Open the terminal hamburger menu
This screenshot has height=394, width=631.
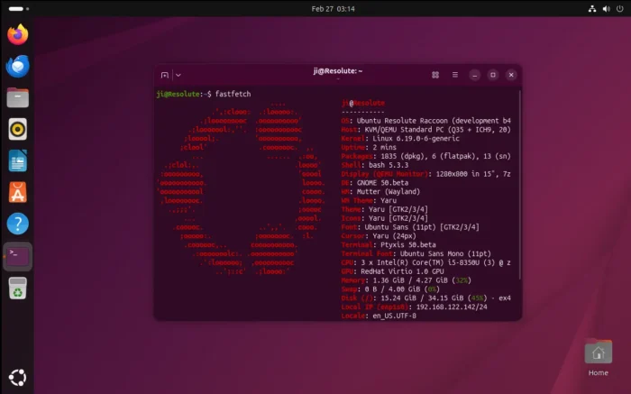(454, 75)
